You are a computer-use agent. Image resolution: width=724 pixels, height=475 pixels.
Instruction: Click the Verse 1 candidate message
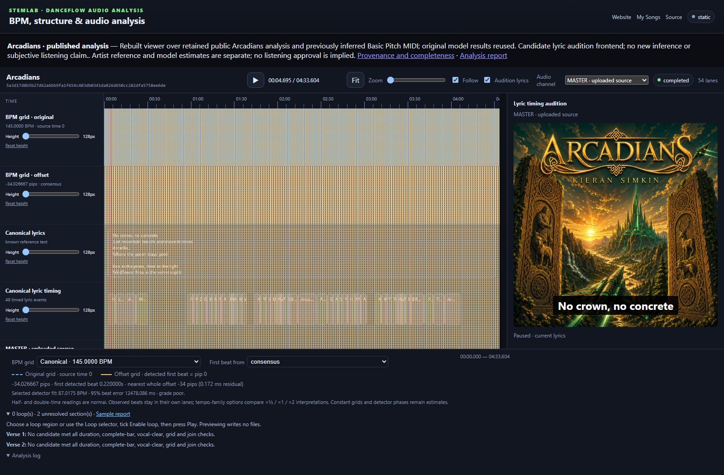coord(110,434)
